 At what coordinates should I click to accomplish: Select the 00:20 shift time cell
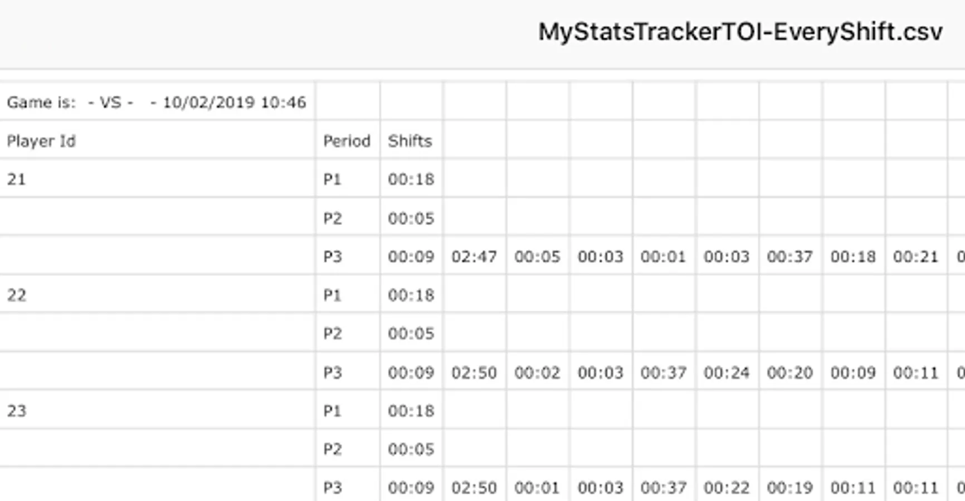tap(789, 372)
